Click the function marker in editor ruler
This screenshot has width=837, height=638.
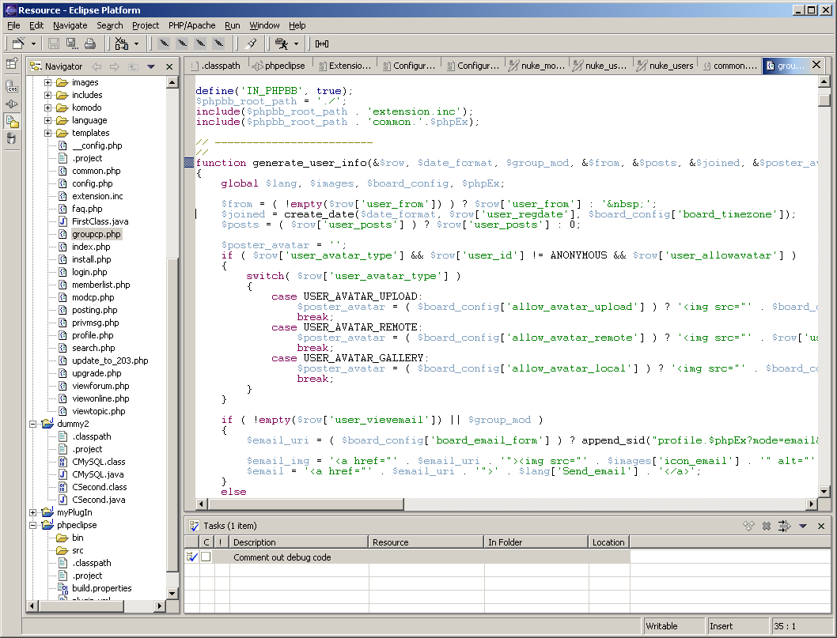(x=189, y=163)
